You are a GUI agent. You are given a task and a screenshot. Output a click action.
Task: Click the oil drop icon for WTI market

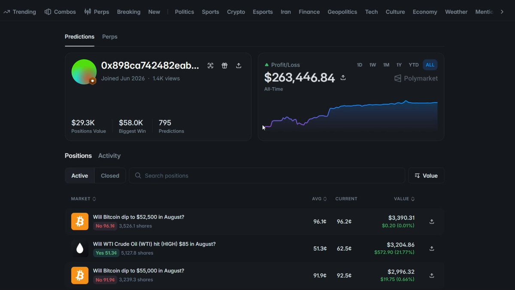(80, 248)
